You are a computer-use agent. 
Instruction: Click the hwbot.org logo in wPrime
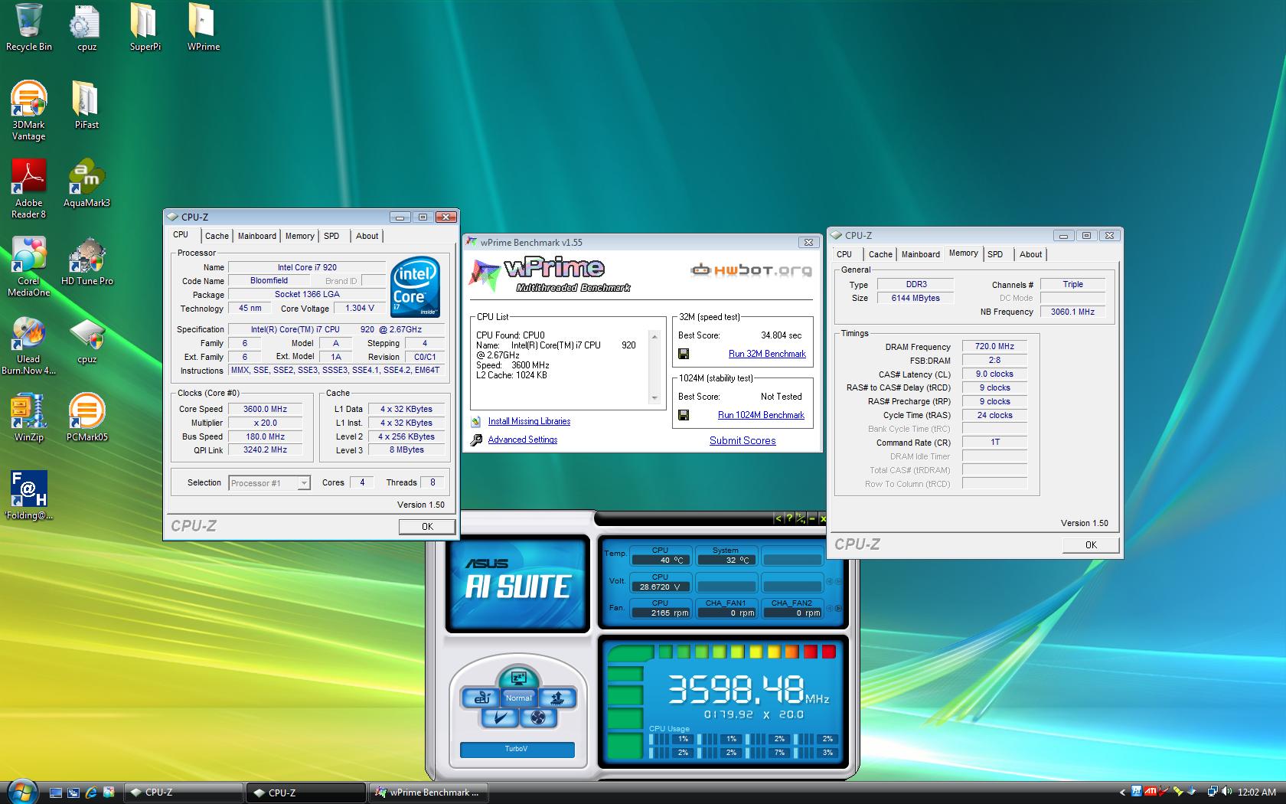[750, 270]
